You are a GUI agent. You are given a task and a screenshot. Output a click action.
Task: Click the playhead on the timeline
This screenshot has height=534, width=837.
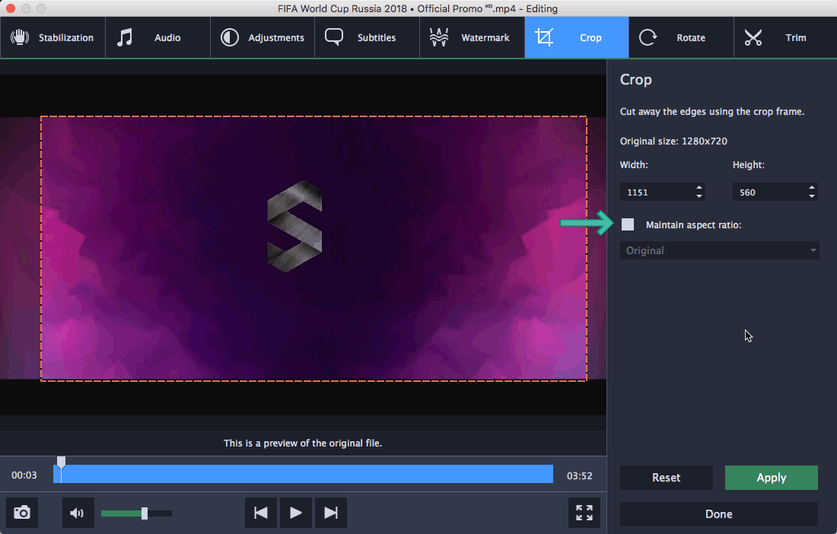[x=62, y=462]
